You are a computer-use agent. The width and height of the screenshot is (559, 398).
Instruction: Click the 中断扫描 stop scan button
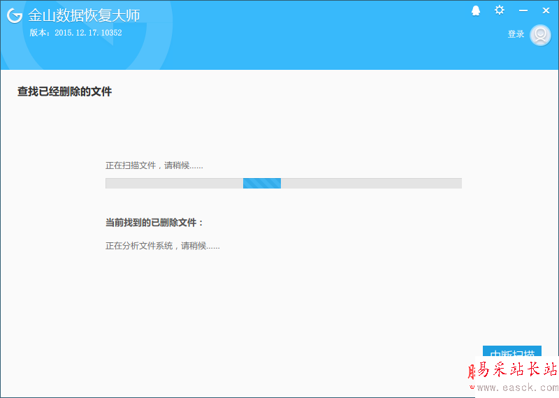click(512, 351)
